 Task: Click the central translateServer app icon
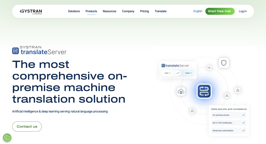point(204,91)
